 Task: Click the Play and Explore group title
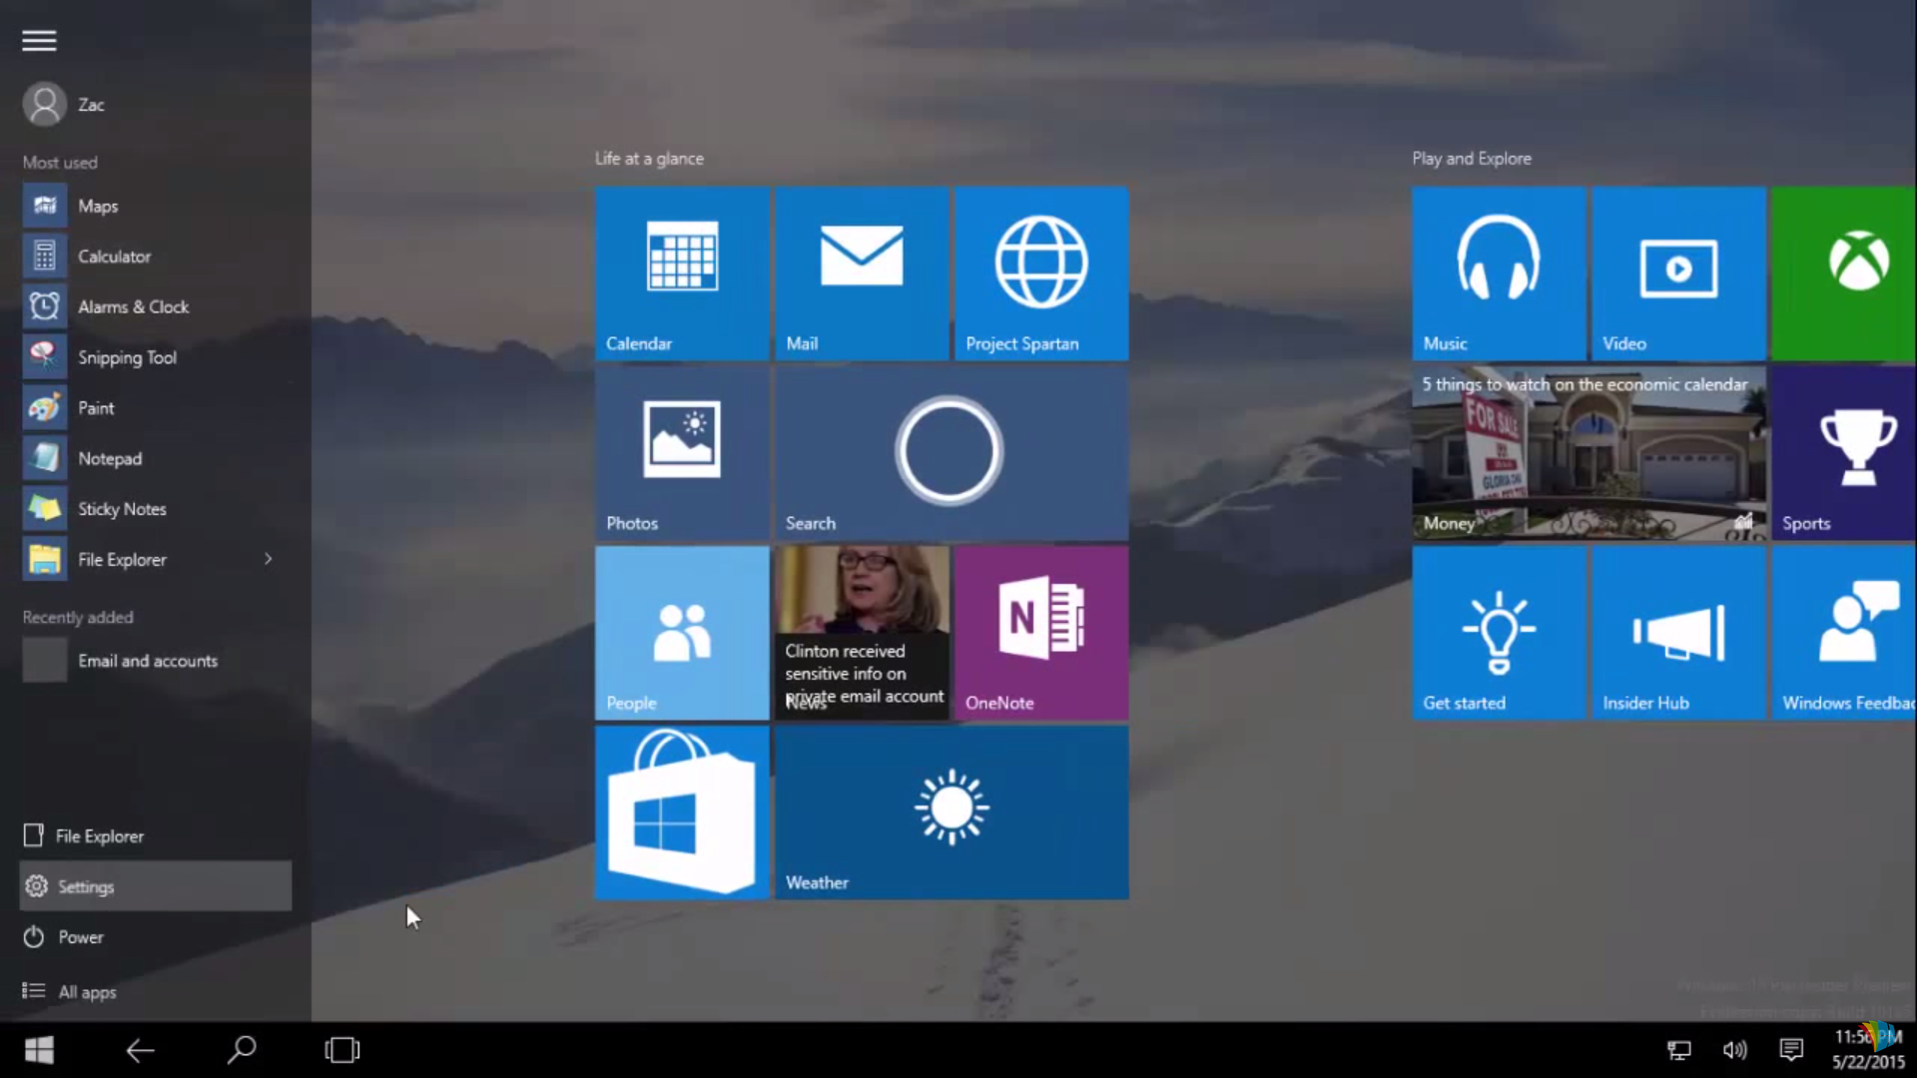pos(1472,159)
